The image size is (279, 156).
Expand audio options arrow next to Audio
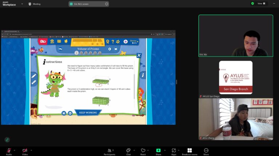15,150
